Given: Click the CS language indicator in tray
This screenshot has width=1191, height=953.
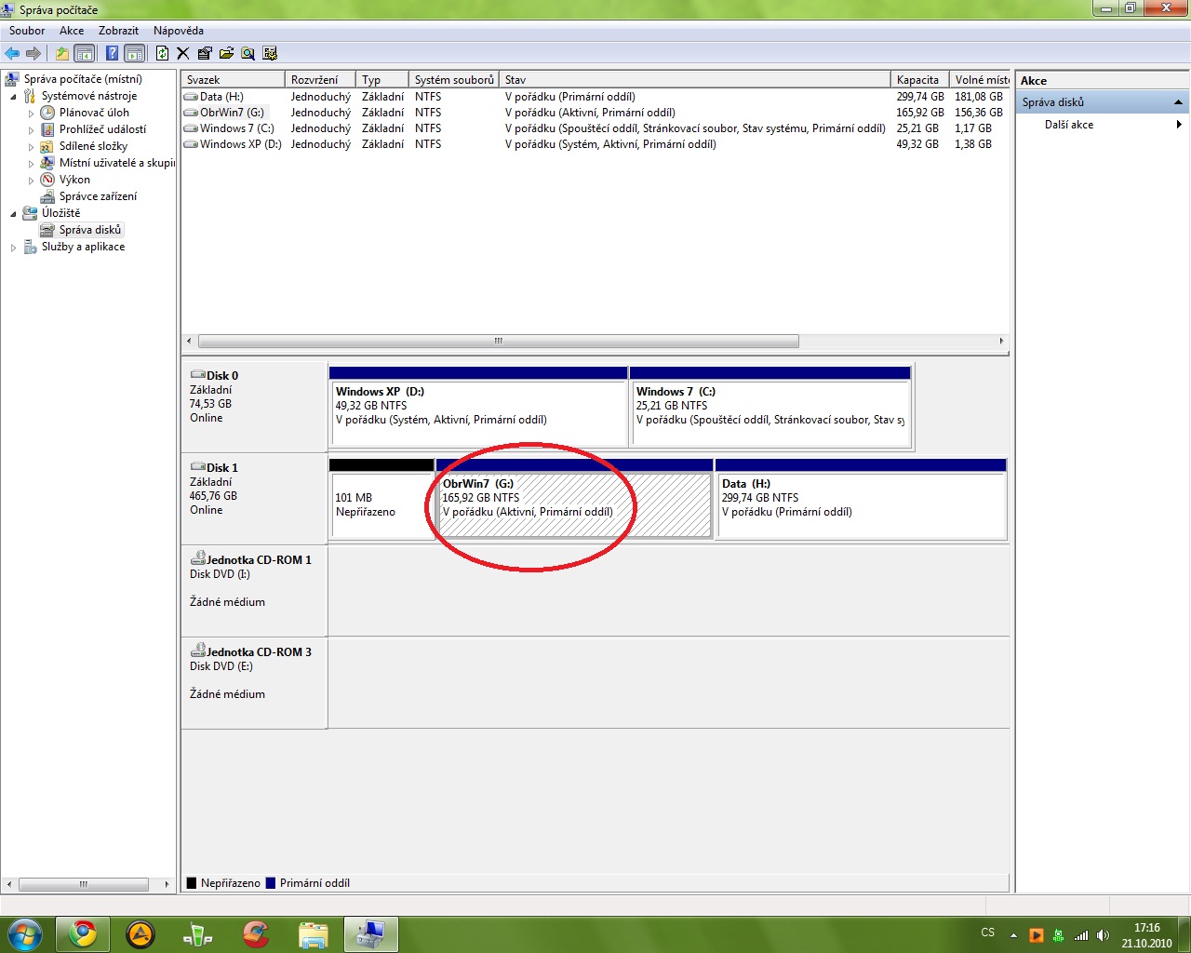Looking at the screenshot, I should (x=988, y=933).
